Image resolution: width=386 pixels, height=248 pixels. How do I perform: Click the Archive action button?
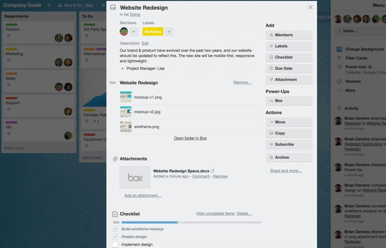289,157
